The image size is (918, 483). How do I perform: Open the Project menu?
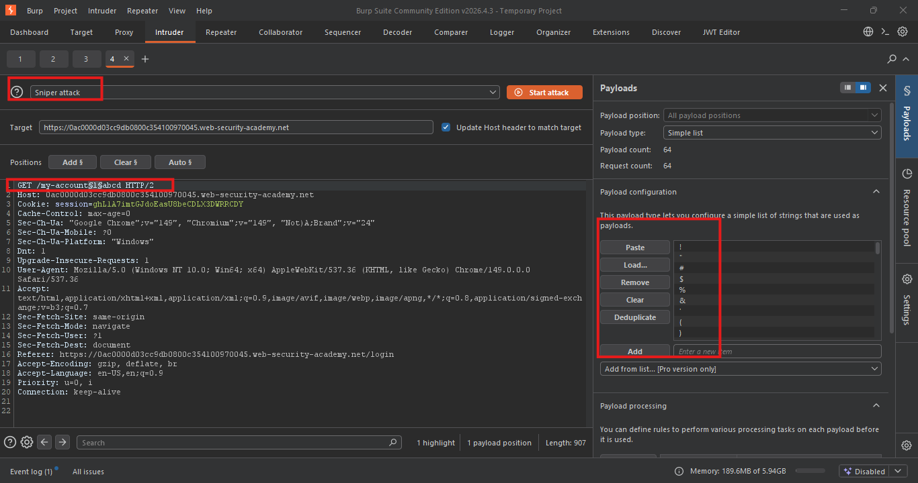tap(65, 11)
